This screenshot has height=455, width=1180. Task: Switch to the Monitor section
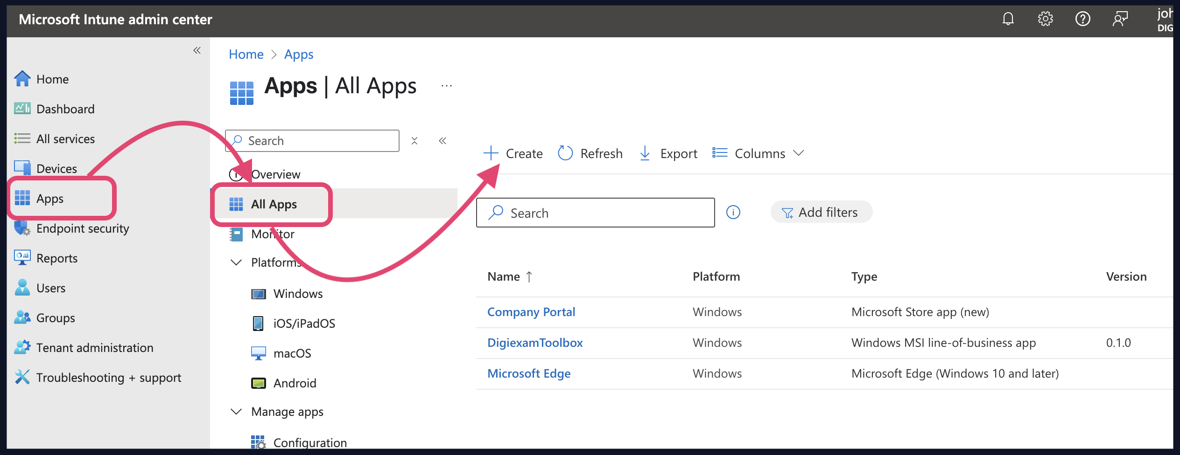pyautogui.click(x=272, y=234)
